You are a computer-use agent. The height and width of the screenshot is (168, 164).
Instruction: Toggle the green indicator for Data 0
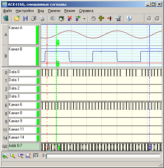click(38, 73)
